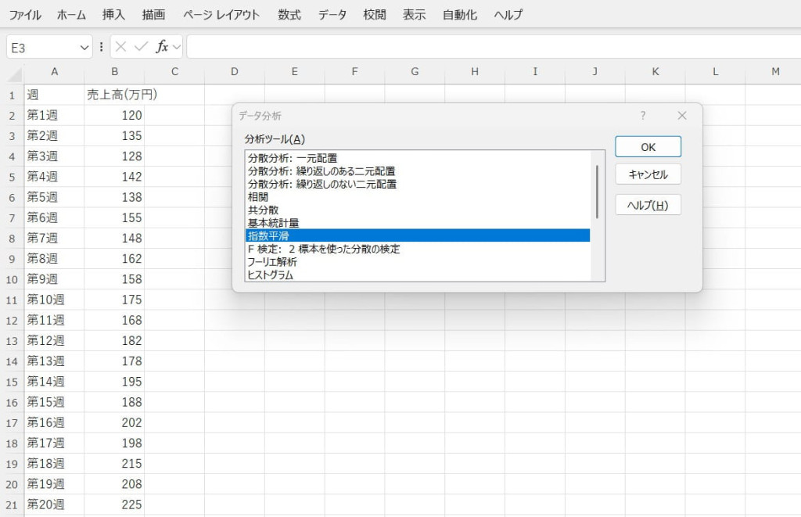Click the キャンセル button
The height and width of the screenshot is (517, 801).
click(x=648, y=174)
